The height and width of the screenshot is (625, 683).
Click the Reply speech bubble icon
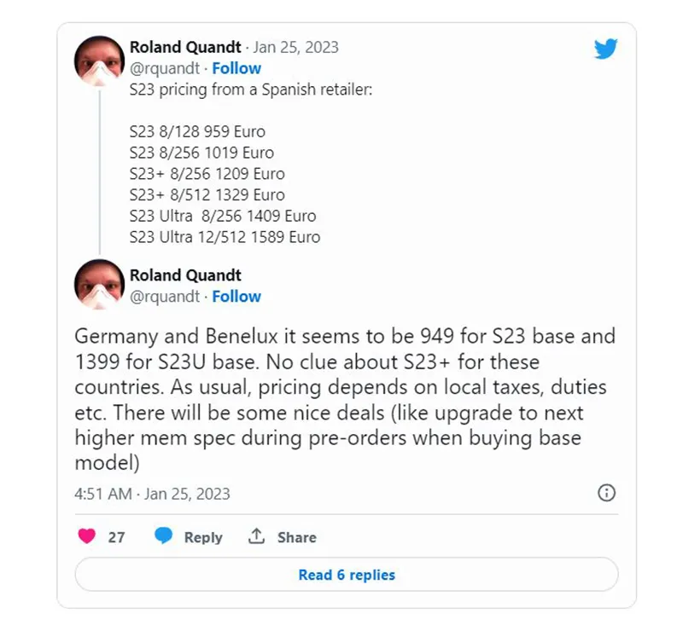click(164, 536)
